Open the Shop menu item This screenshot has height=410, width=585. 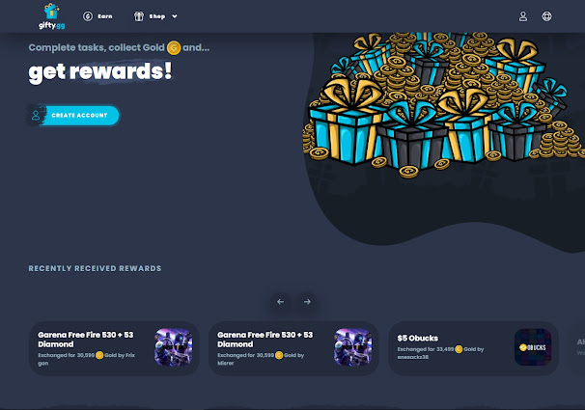pos(155,16)
